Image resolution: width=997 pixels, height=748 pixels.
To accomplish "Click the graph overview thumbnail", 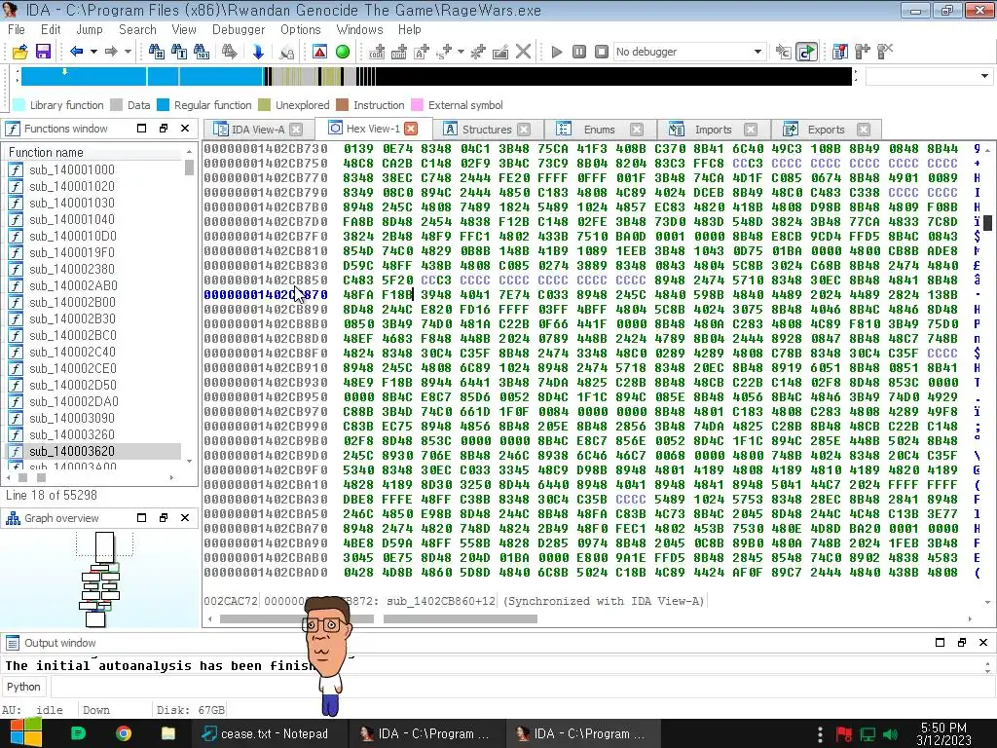I will [x=101, y=580].
